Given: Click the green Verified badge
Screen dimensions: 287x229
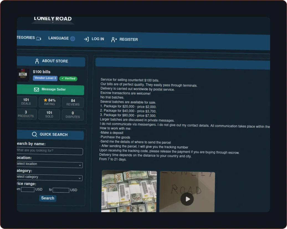Looking at the screenshot, I should [68, 78].
